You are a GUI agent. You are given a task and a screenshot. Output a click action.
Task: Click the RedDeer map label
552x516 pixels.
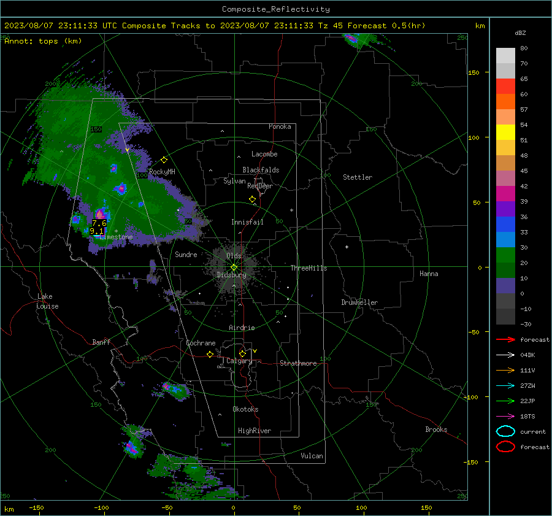point(260,186)
